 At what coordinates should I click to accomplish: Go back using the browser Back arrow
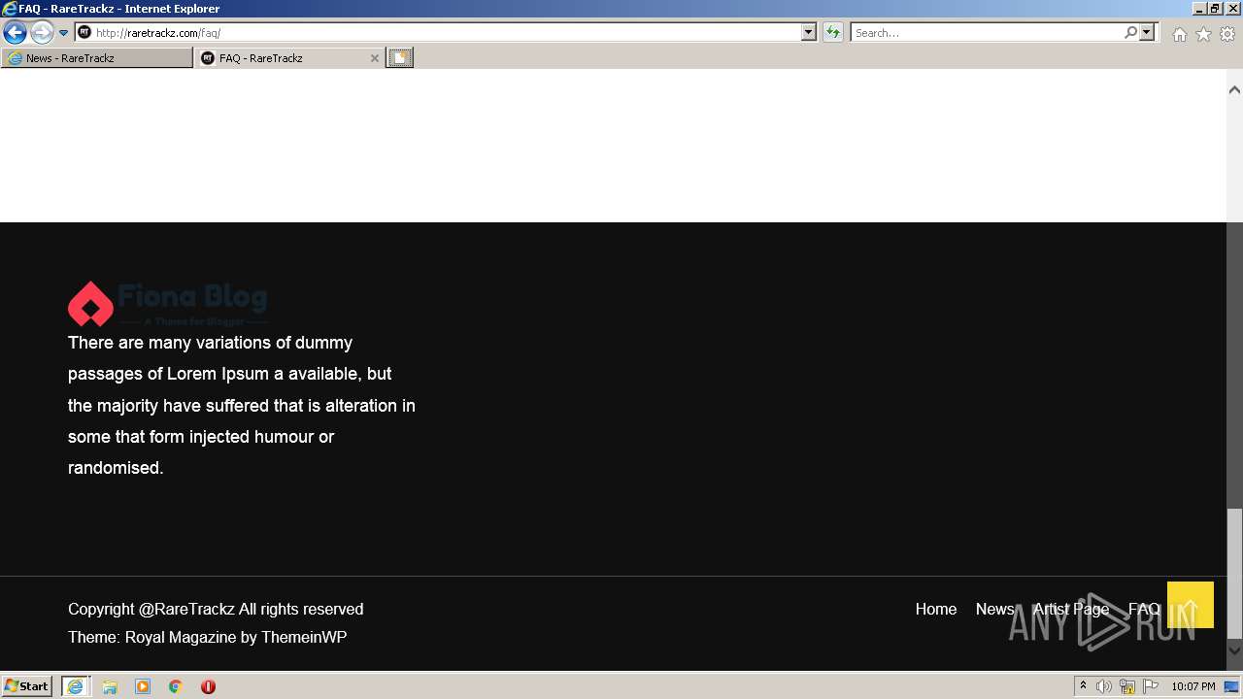tap(15, 33)
